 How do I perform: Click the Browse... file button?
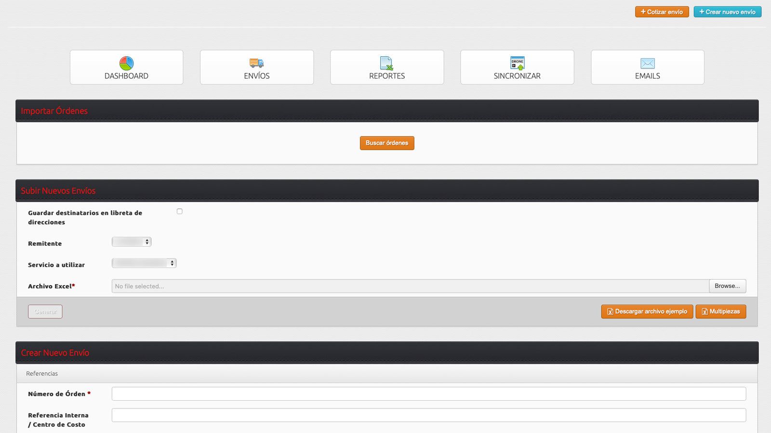728,286
